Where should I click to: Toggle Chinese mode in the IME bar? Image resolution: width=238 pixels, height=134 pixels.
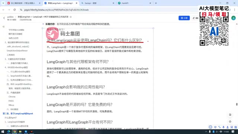click(215, 127)
